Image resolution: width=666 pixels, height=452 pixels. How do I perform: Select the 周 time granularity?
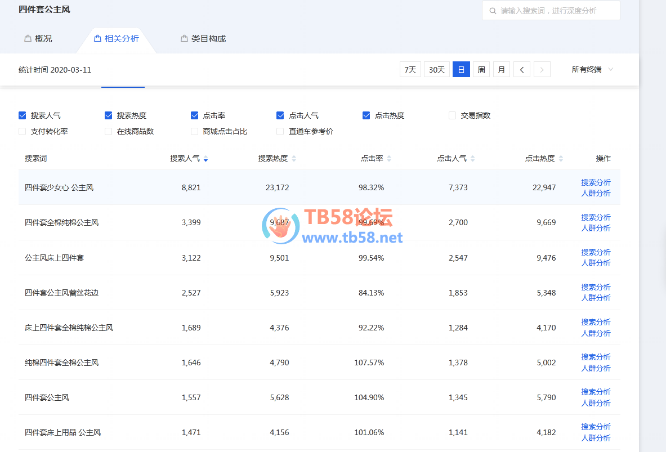pyautogui.click(x=481, y=70)
